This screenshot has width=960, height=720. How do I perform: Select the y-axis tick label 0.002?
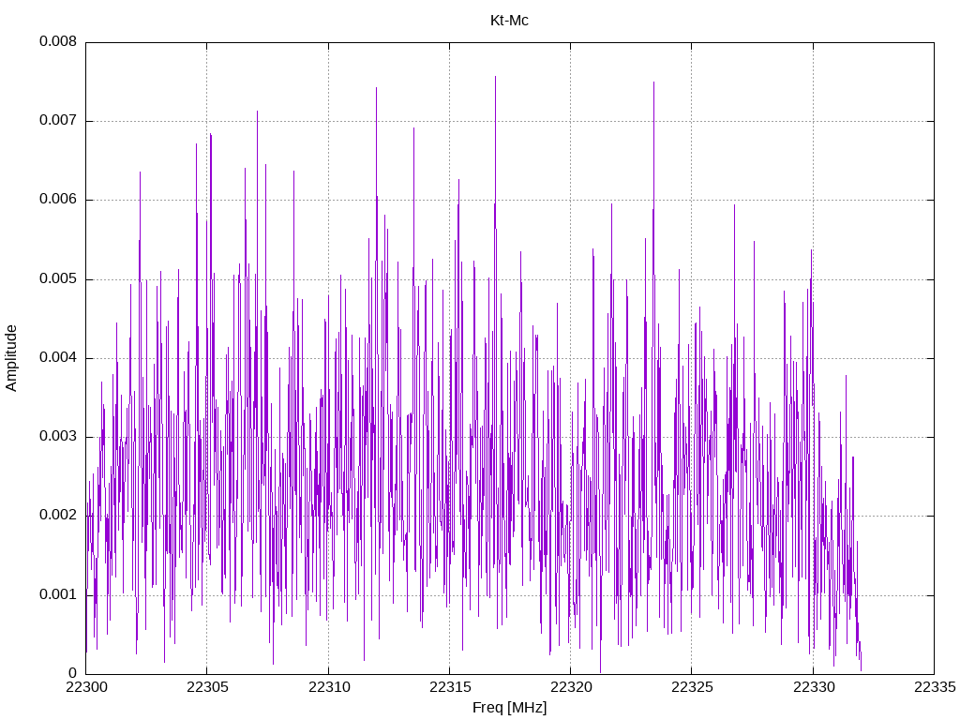point(58,516)
